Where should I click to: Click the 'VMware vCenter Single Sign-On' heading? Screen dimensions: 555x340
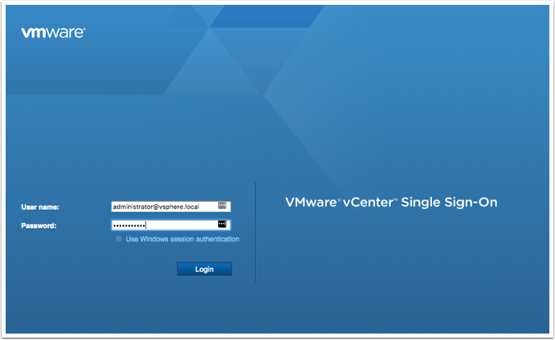tap(391, 203)
